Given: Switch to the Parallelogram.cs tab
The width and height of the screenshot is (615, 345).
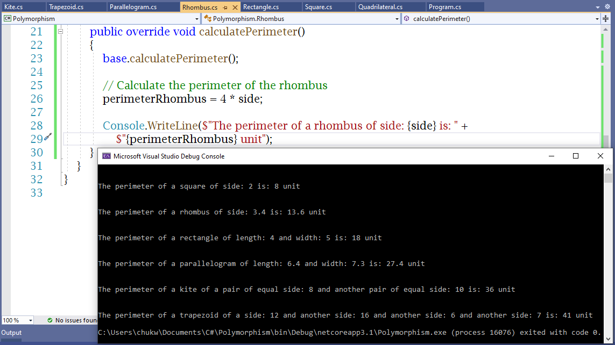Looking at the screenshot, I should pos(133,7).
